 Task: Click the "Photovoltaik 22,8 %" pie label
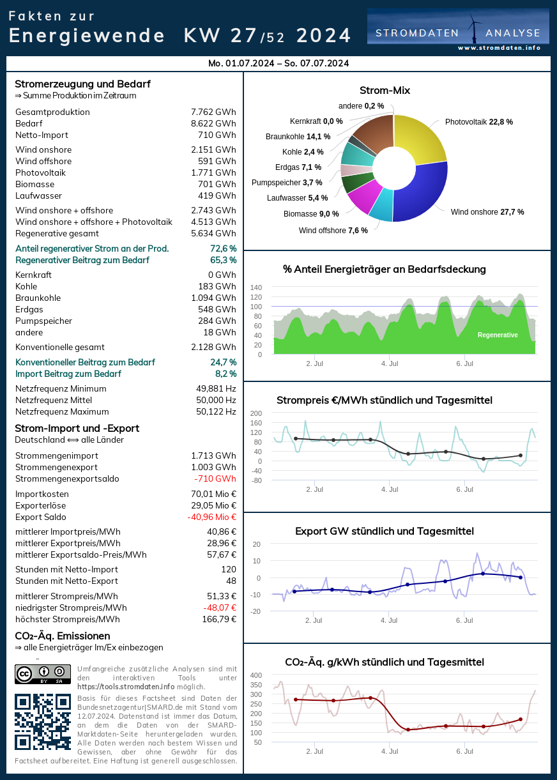pos(478,121)
